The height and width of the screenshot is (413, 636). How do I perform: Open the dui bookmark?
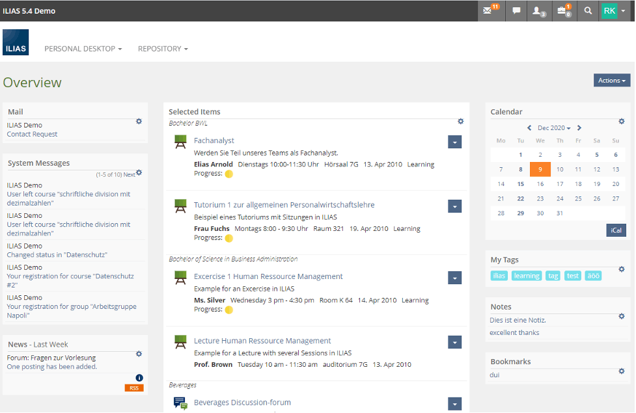click(x=495, y=375)
